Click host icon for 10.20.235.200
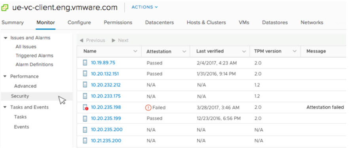The width and height of the screenshot is (349, 154). pyautogui.click(x=85, y=130)
